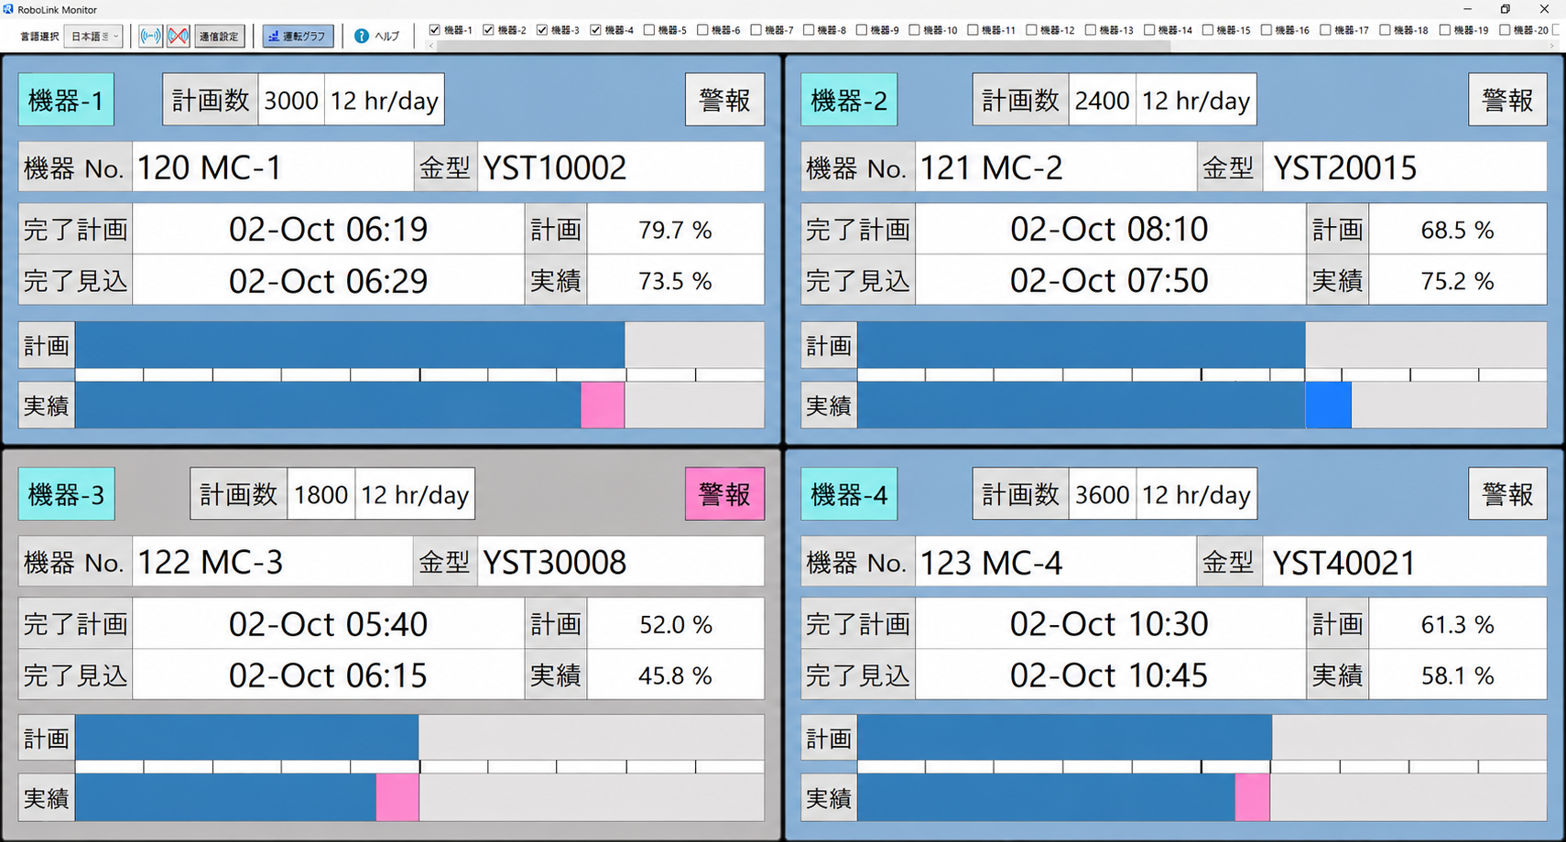Click the pink 警報 alarm button for 機器-3

[x=724, y=494]
